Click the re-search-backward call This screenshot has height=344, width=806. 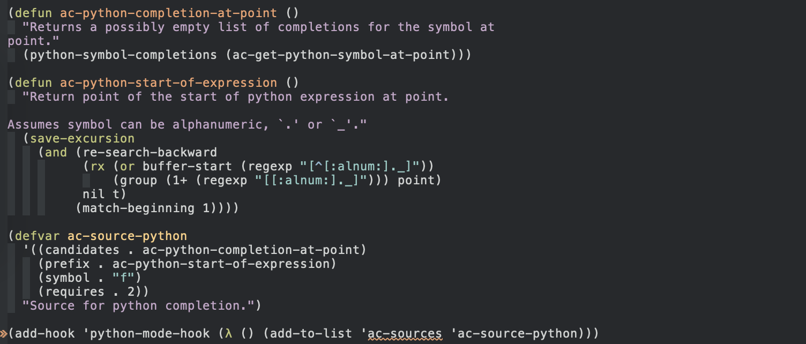coord(150,152)
